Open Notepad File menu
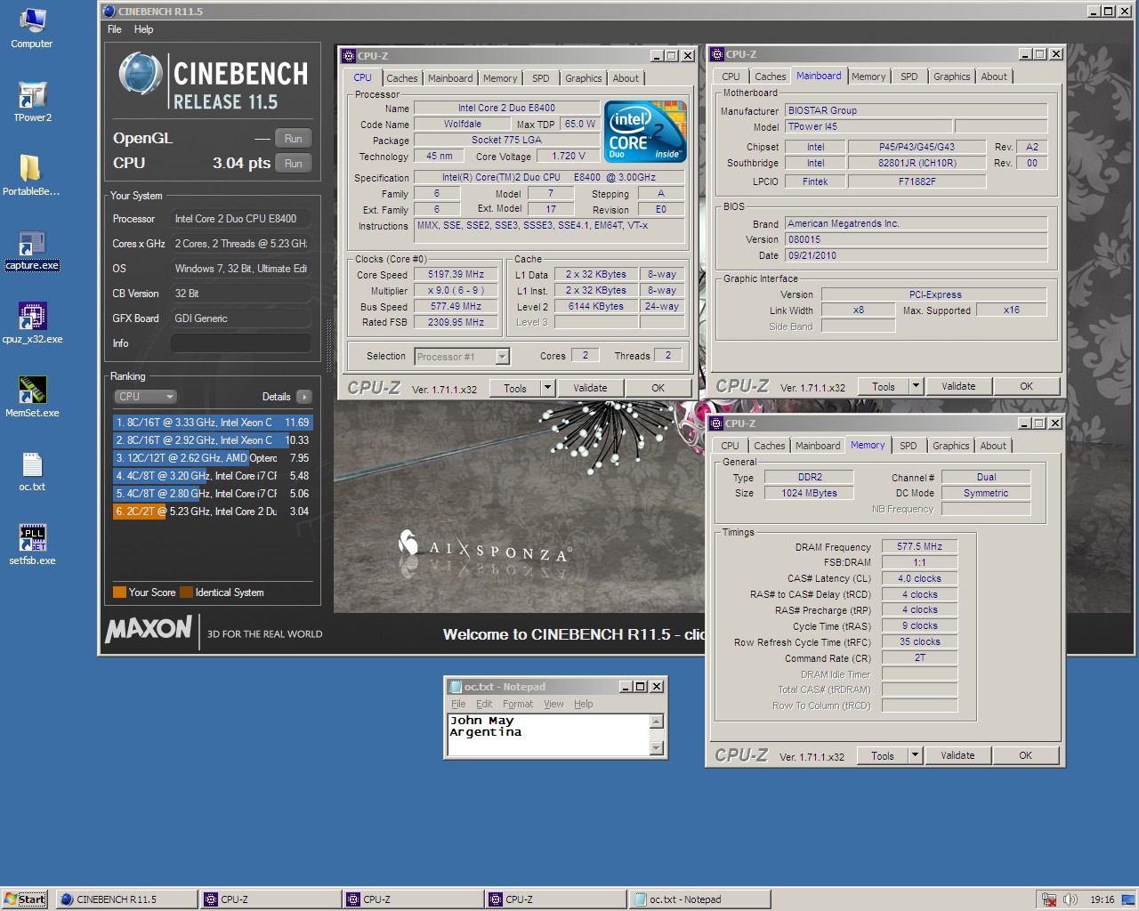Viewport: 1139px width, 911px height. click(x=458, y=704)
